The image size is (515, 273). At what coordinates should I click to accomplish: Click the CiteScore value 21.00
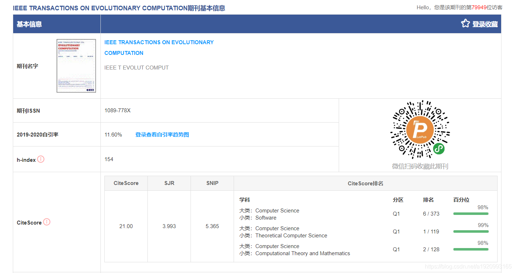point(126,226)
